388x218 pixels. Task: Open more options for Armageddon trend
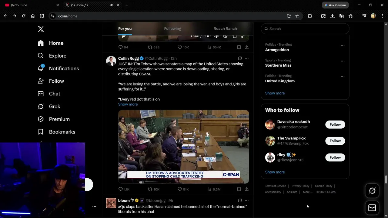pyautogui.click(x=343, y=45)
